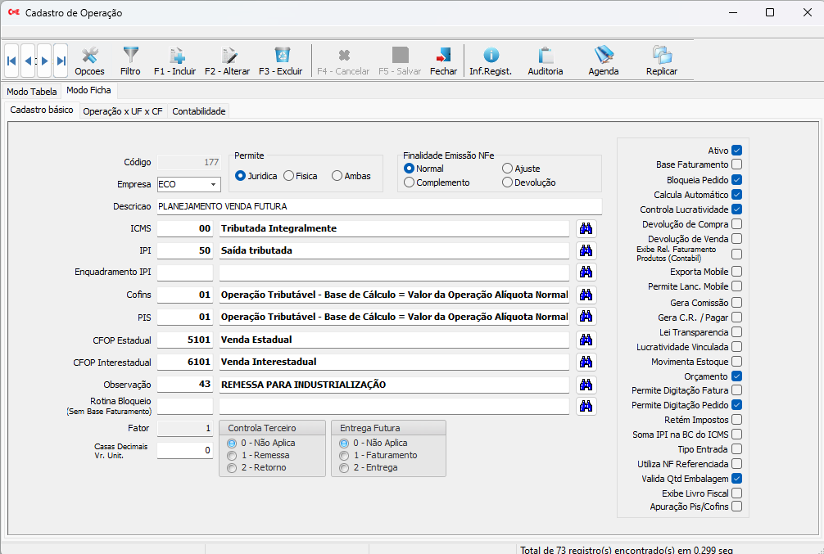Screen dimensions: 824x554
Task: Click into the Descricao text field
Action: [x=378, y=206]
